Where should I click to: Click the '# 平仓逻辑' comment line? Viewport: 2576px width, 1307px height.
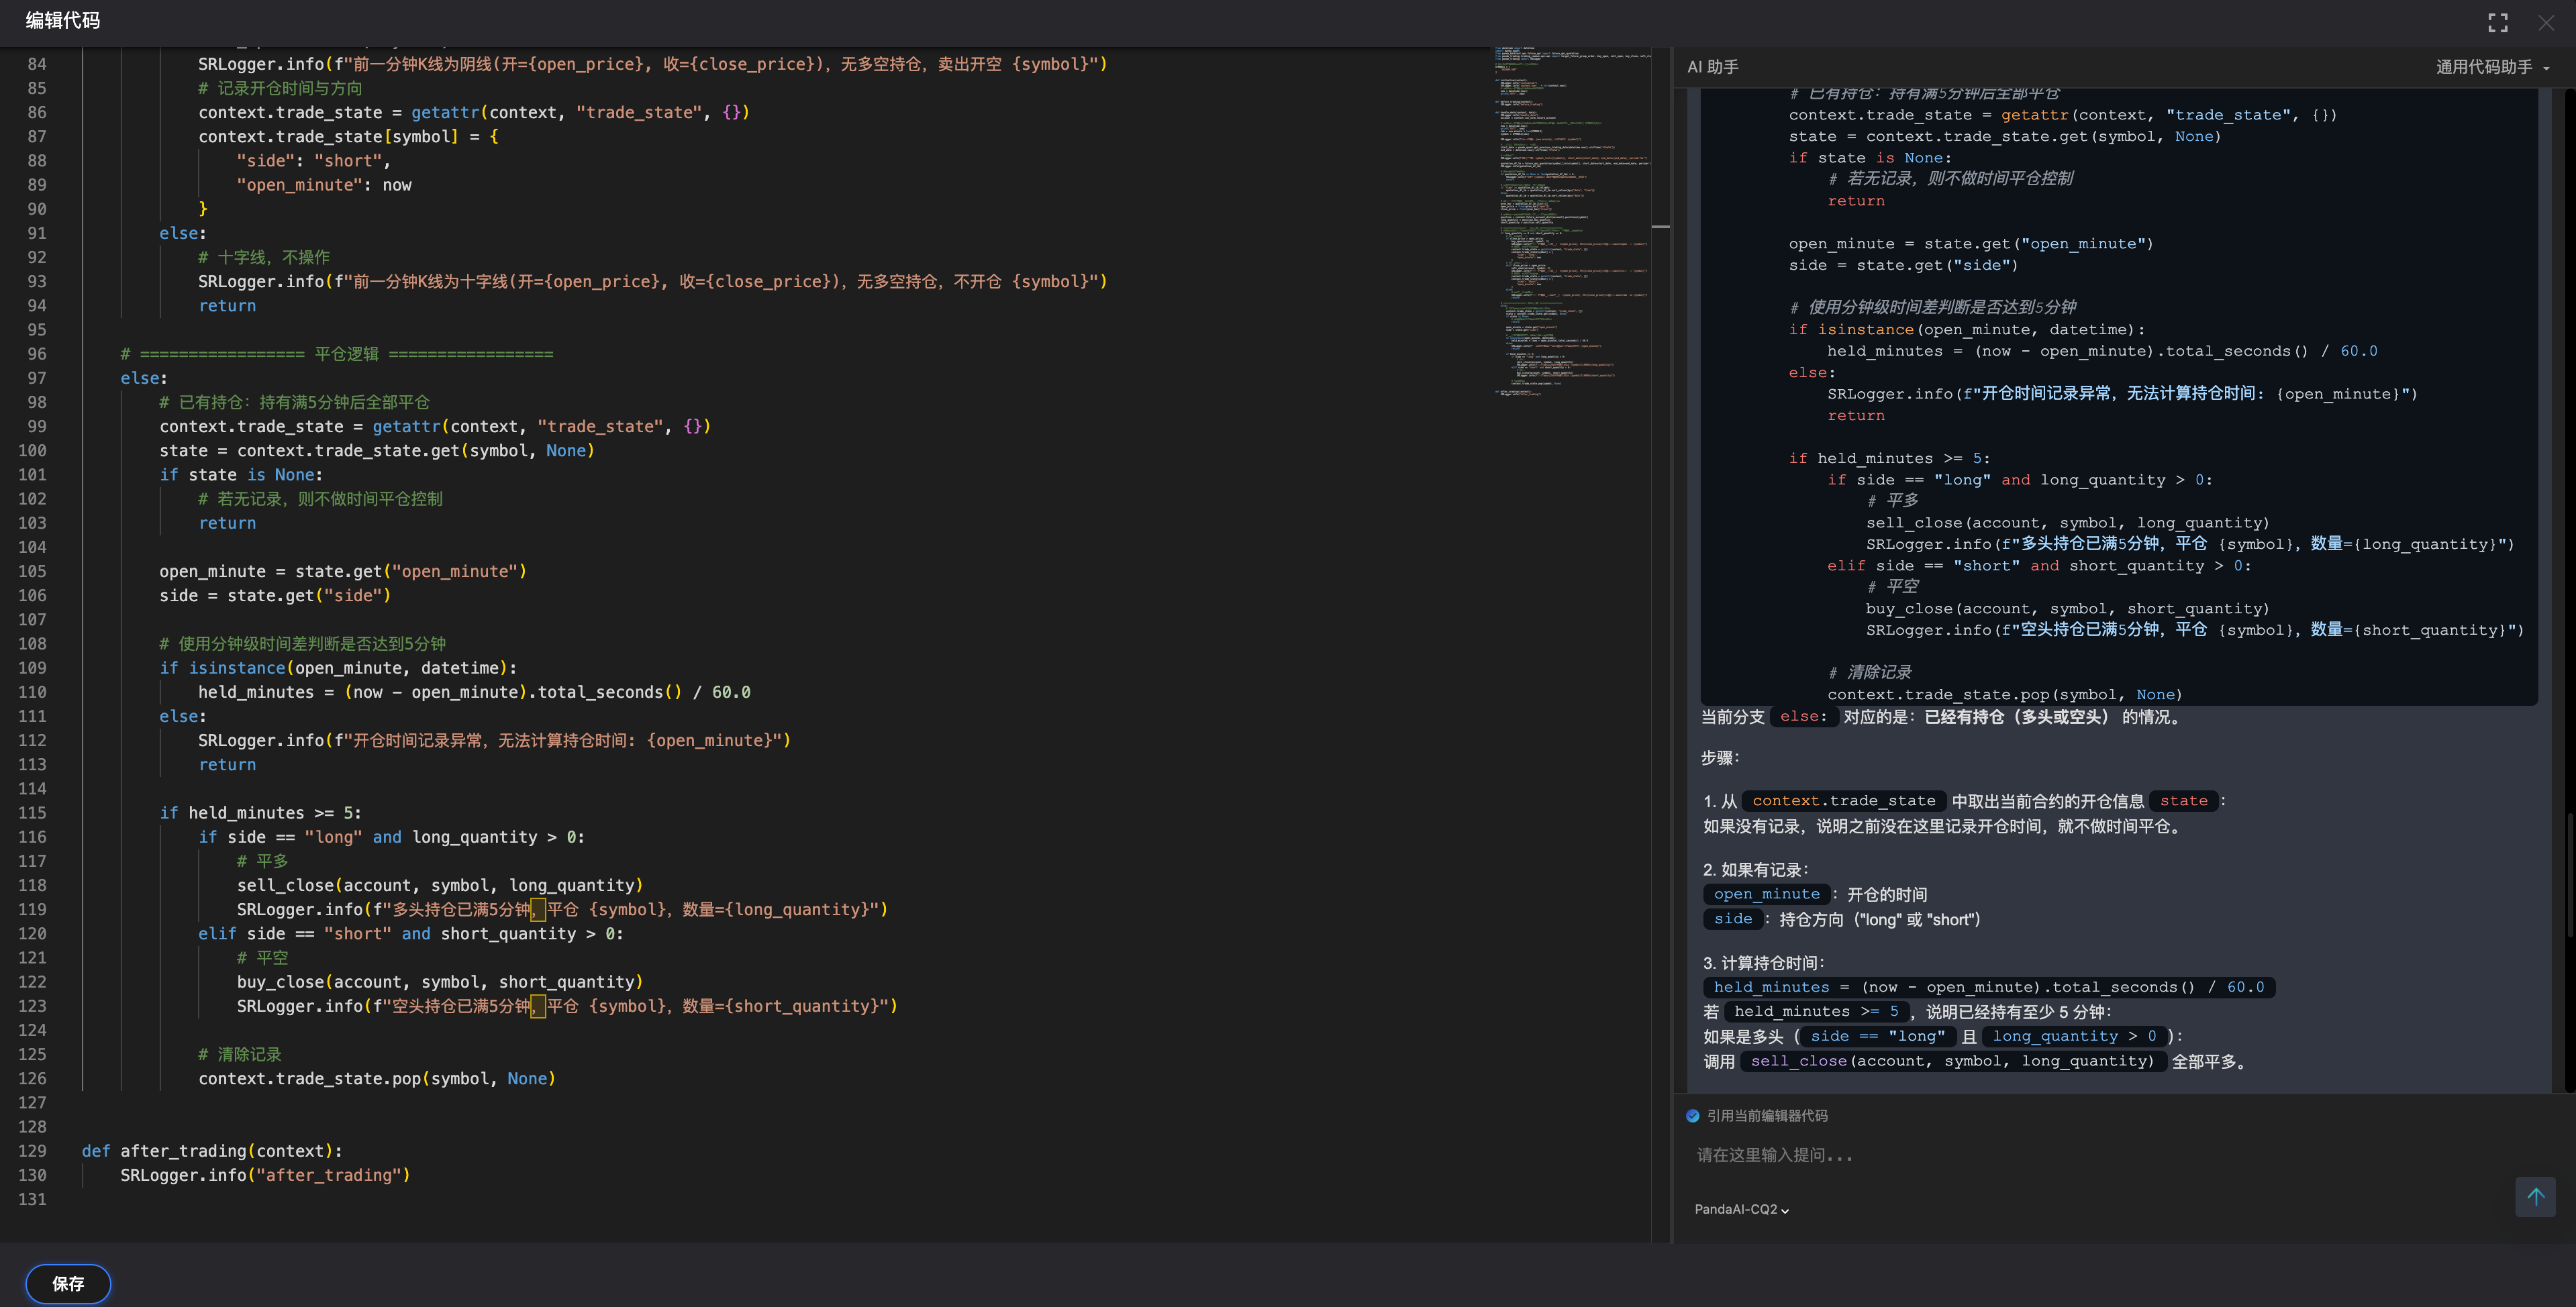pos(336,354)
